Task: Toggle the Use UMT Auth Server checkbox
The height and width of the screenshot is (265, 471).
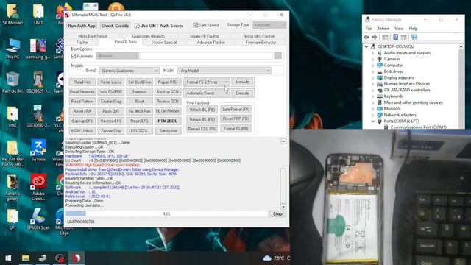Action: [137, 26]
